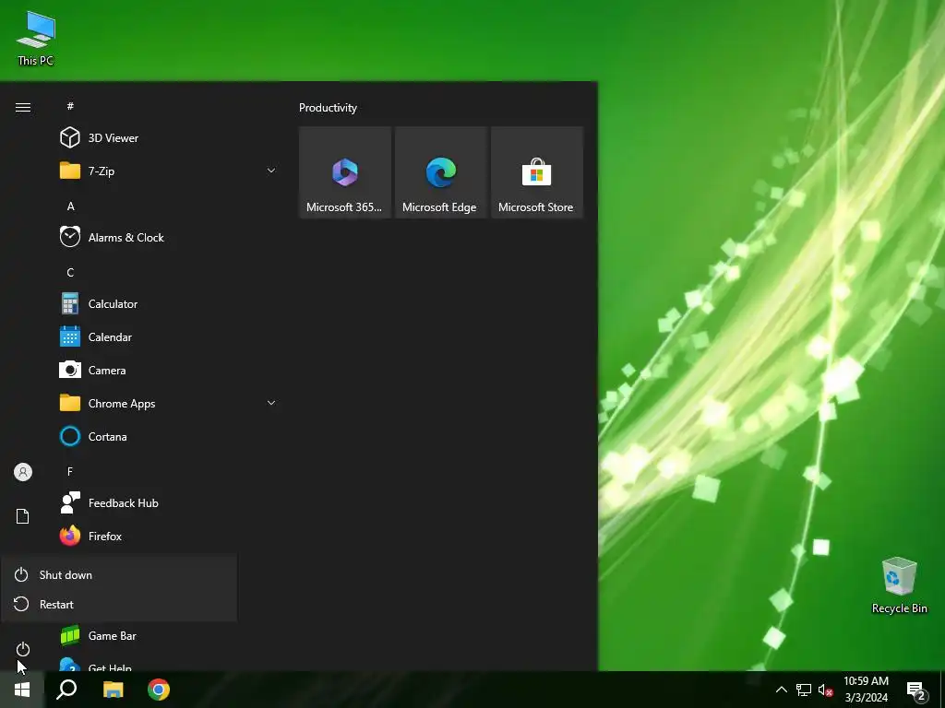Launch the Camera app
Image resolution: width=945 pixels, height=708 pixels.
tap(169, 371)
